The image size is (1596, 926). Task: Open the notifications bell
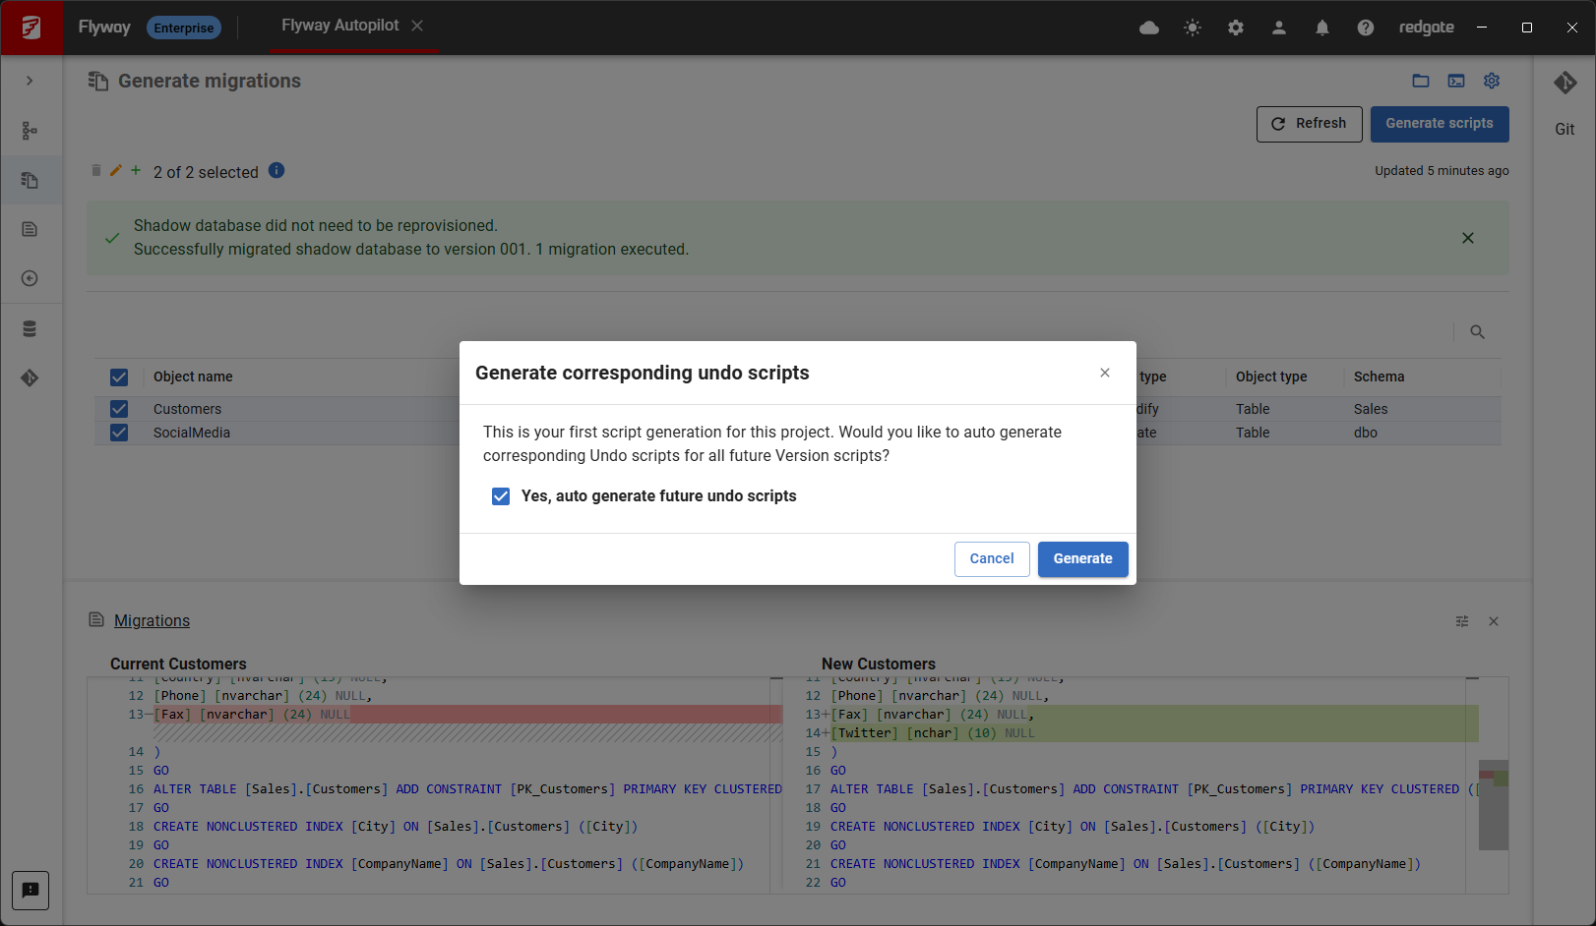[x=1322, y=28]
